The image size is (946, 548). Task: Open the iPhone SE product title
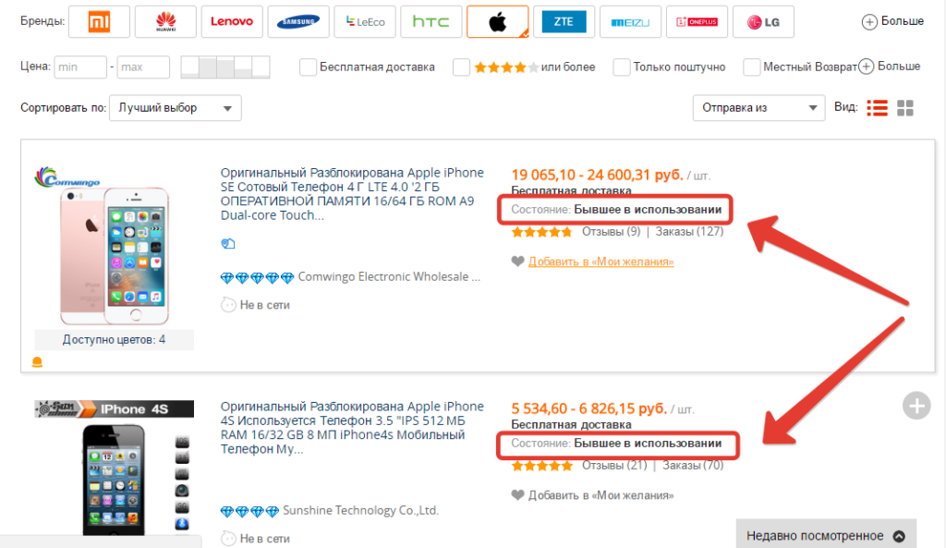[x=352, y=194]
